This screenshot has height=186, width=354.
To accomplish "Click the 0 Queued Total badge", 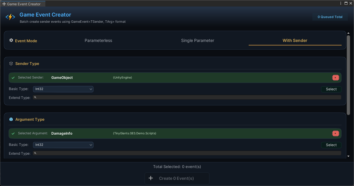I will 330,17.
